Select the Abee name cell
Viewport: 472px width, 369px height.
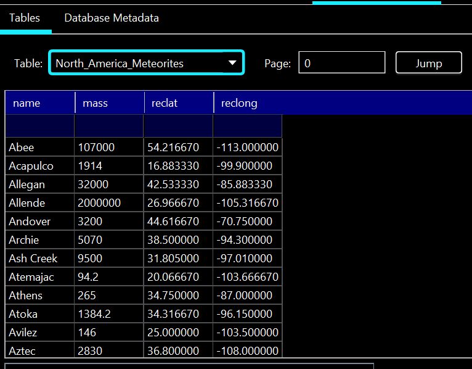39,147
